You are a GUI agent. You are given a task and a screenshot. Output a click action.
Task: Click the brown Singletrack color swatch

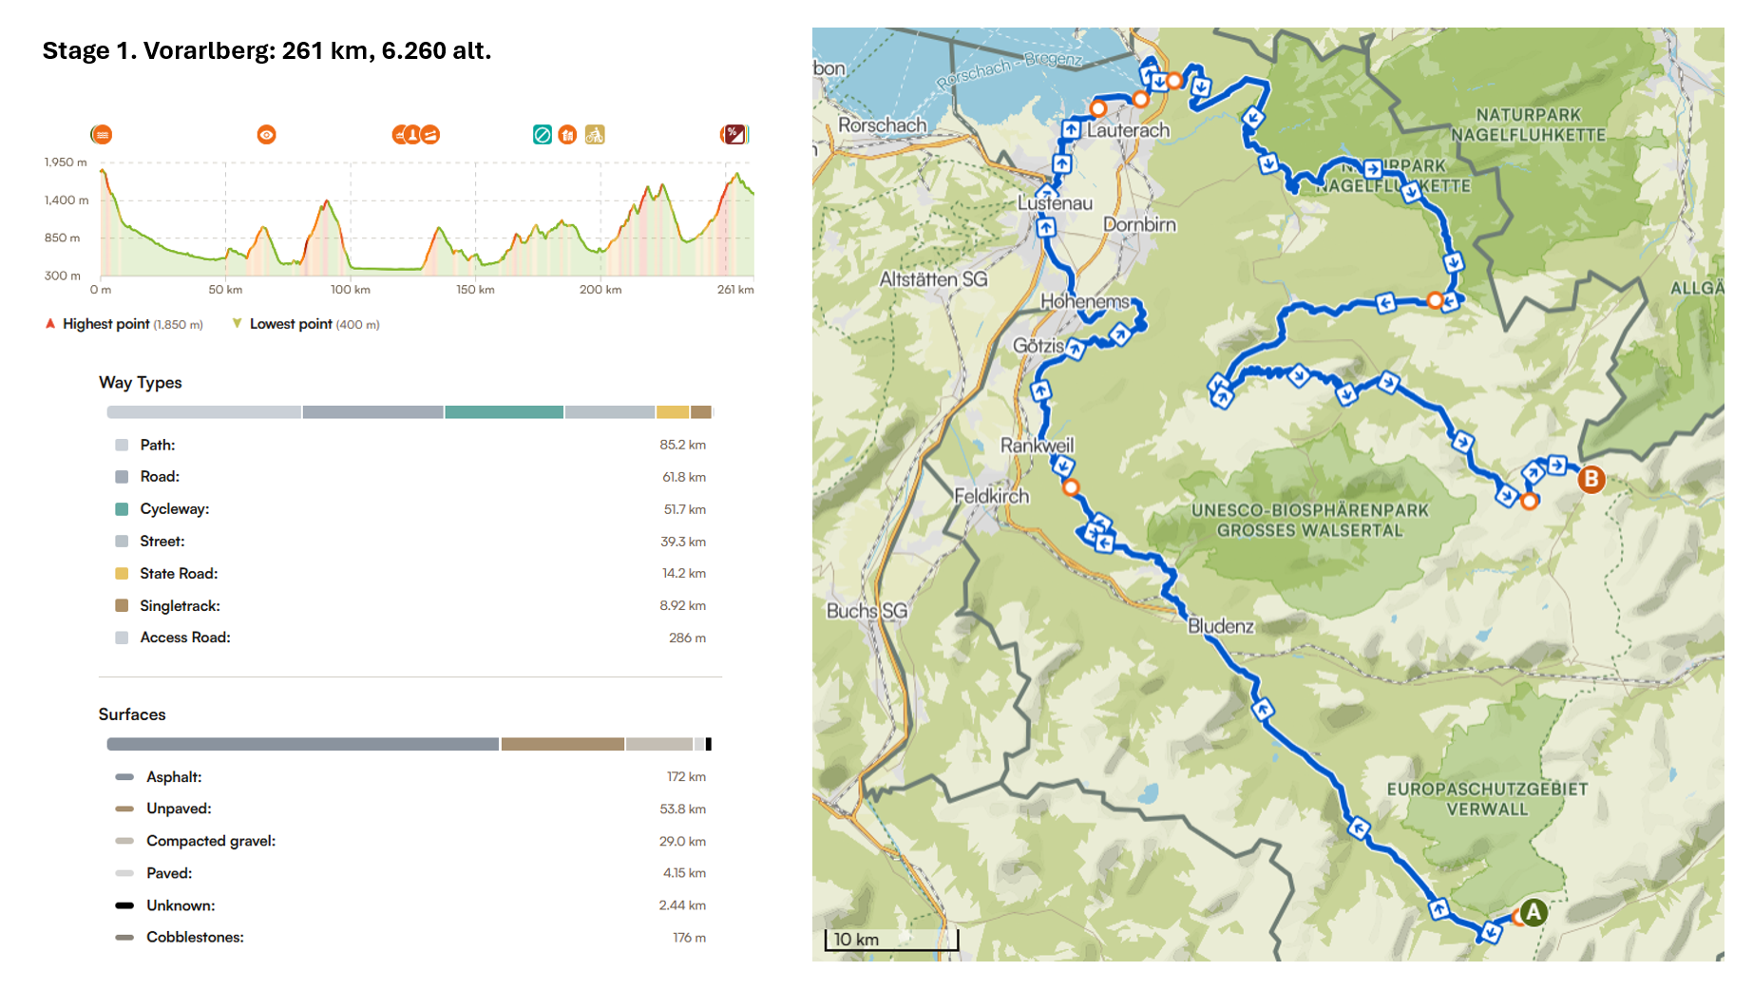click(122, 606)
